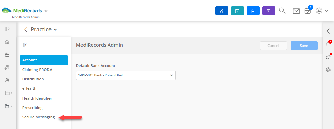
Task: Expand the add-folder sidebar submenu arrow
Action: click(x=11, y=106)
